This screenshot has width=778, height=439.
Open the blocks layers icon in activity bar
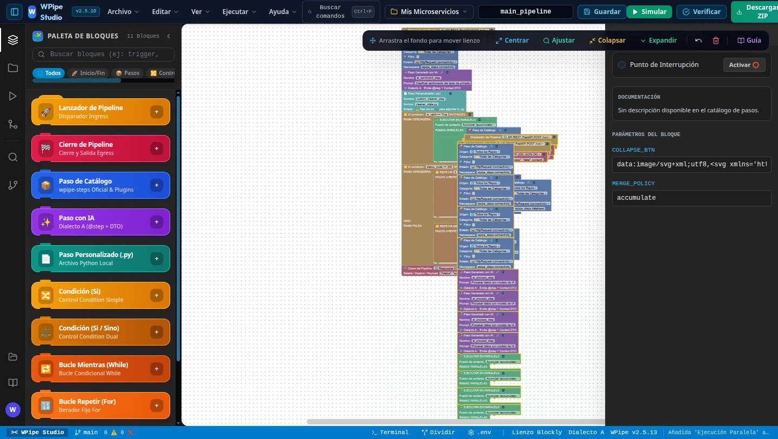pos(13,39)
